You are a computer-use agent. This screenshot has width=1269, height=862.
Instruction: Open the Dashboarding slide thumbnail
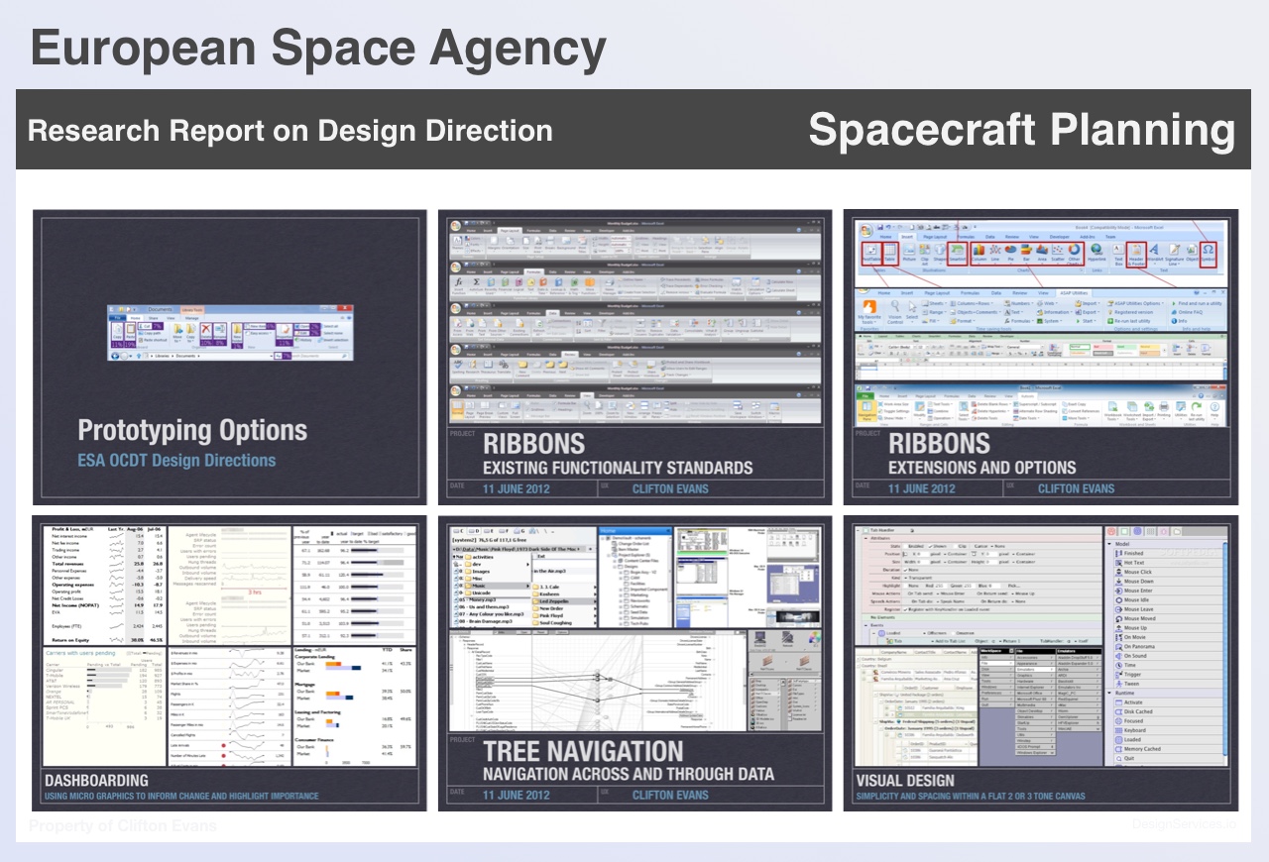tap(230, 662)
